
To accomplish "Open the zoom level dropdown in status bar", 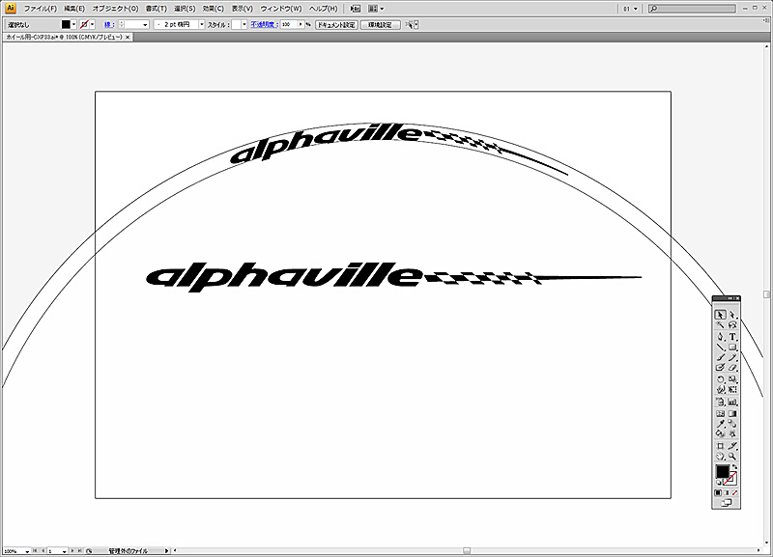I will point(27,551).
